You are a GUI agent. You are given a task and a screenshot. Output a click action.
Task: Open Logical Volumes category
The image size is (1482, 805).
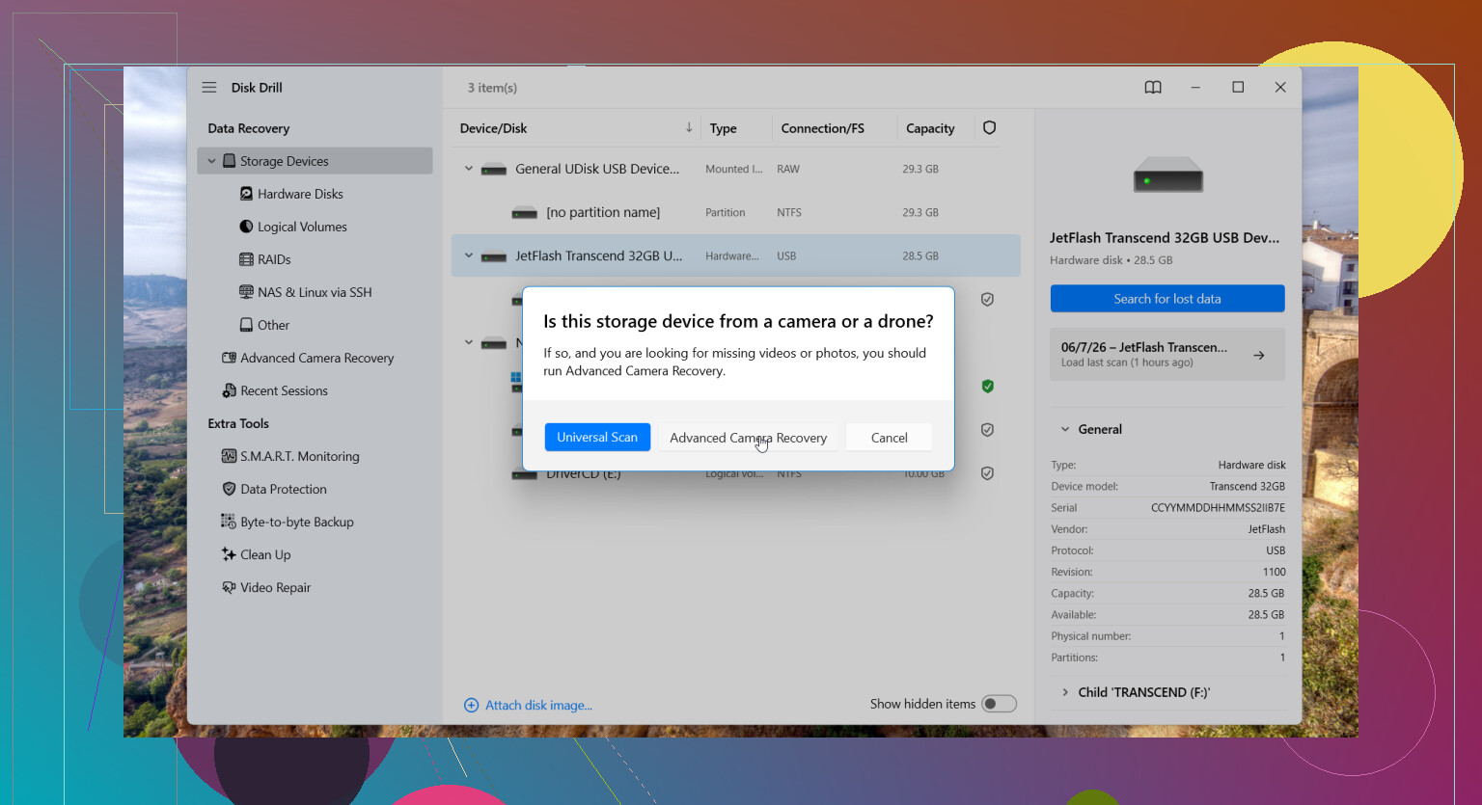(x=302, y=227)
